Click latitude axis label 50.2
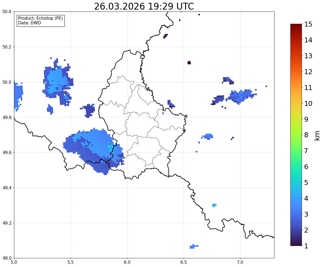Screen dimensions: 323x267 [x=7, y=47]
